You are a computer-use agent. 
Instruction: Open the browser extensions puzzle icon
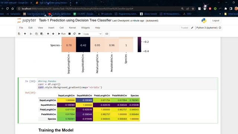(226, 9)
